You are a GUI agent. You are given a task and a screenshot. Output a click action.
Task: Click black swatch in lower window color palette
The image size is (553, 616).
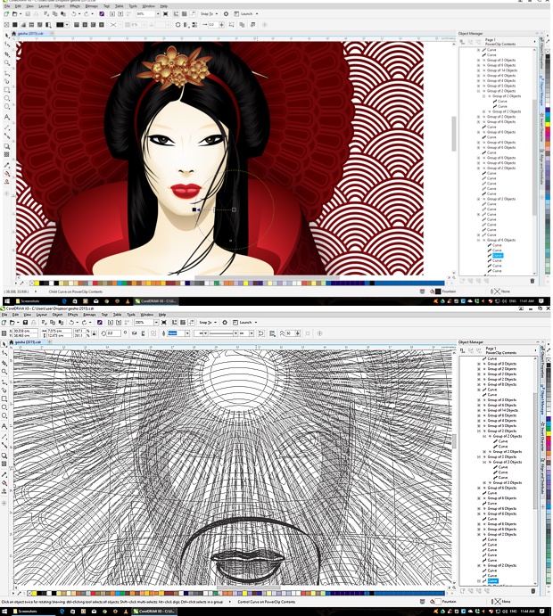[x=39, y=593]
